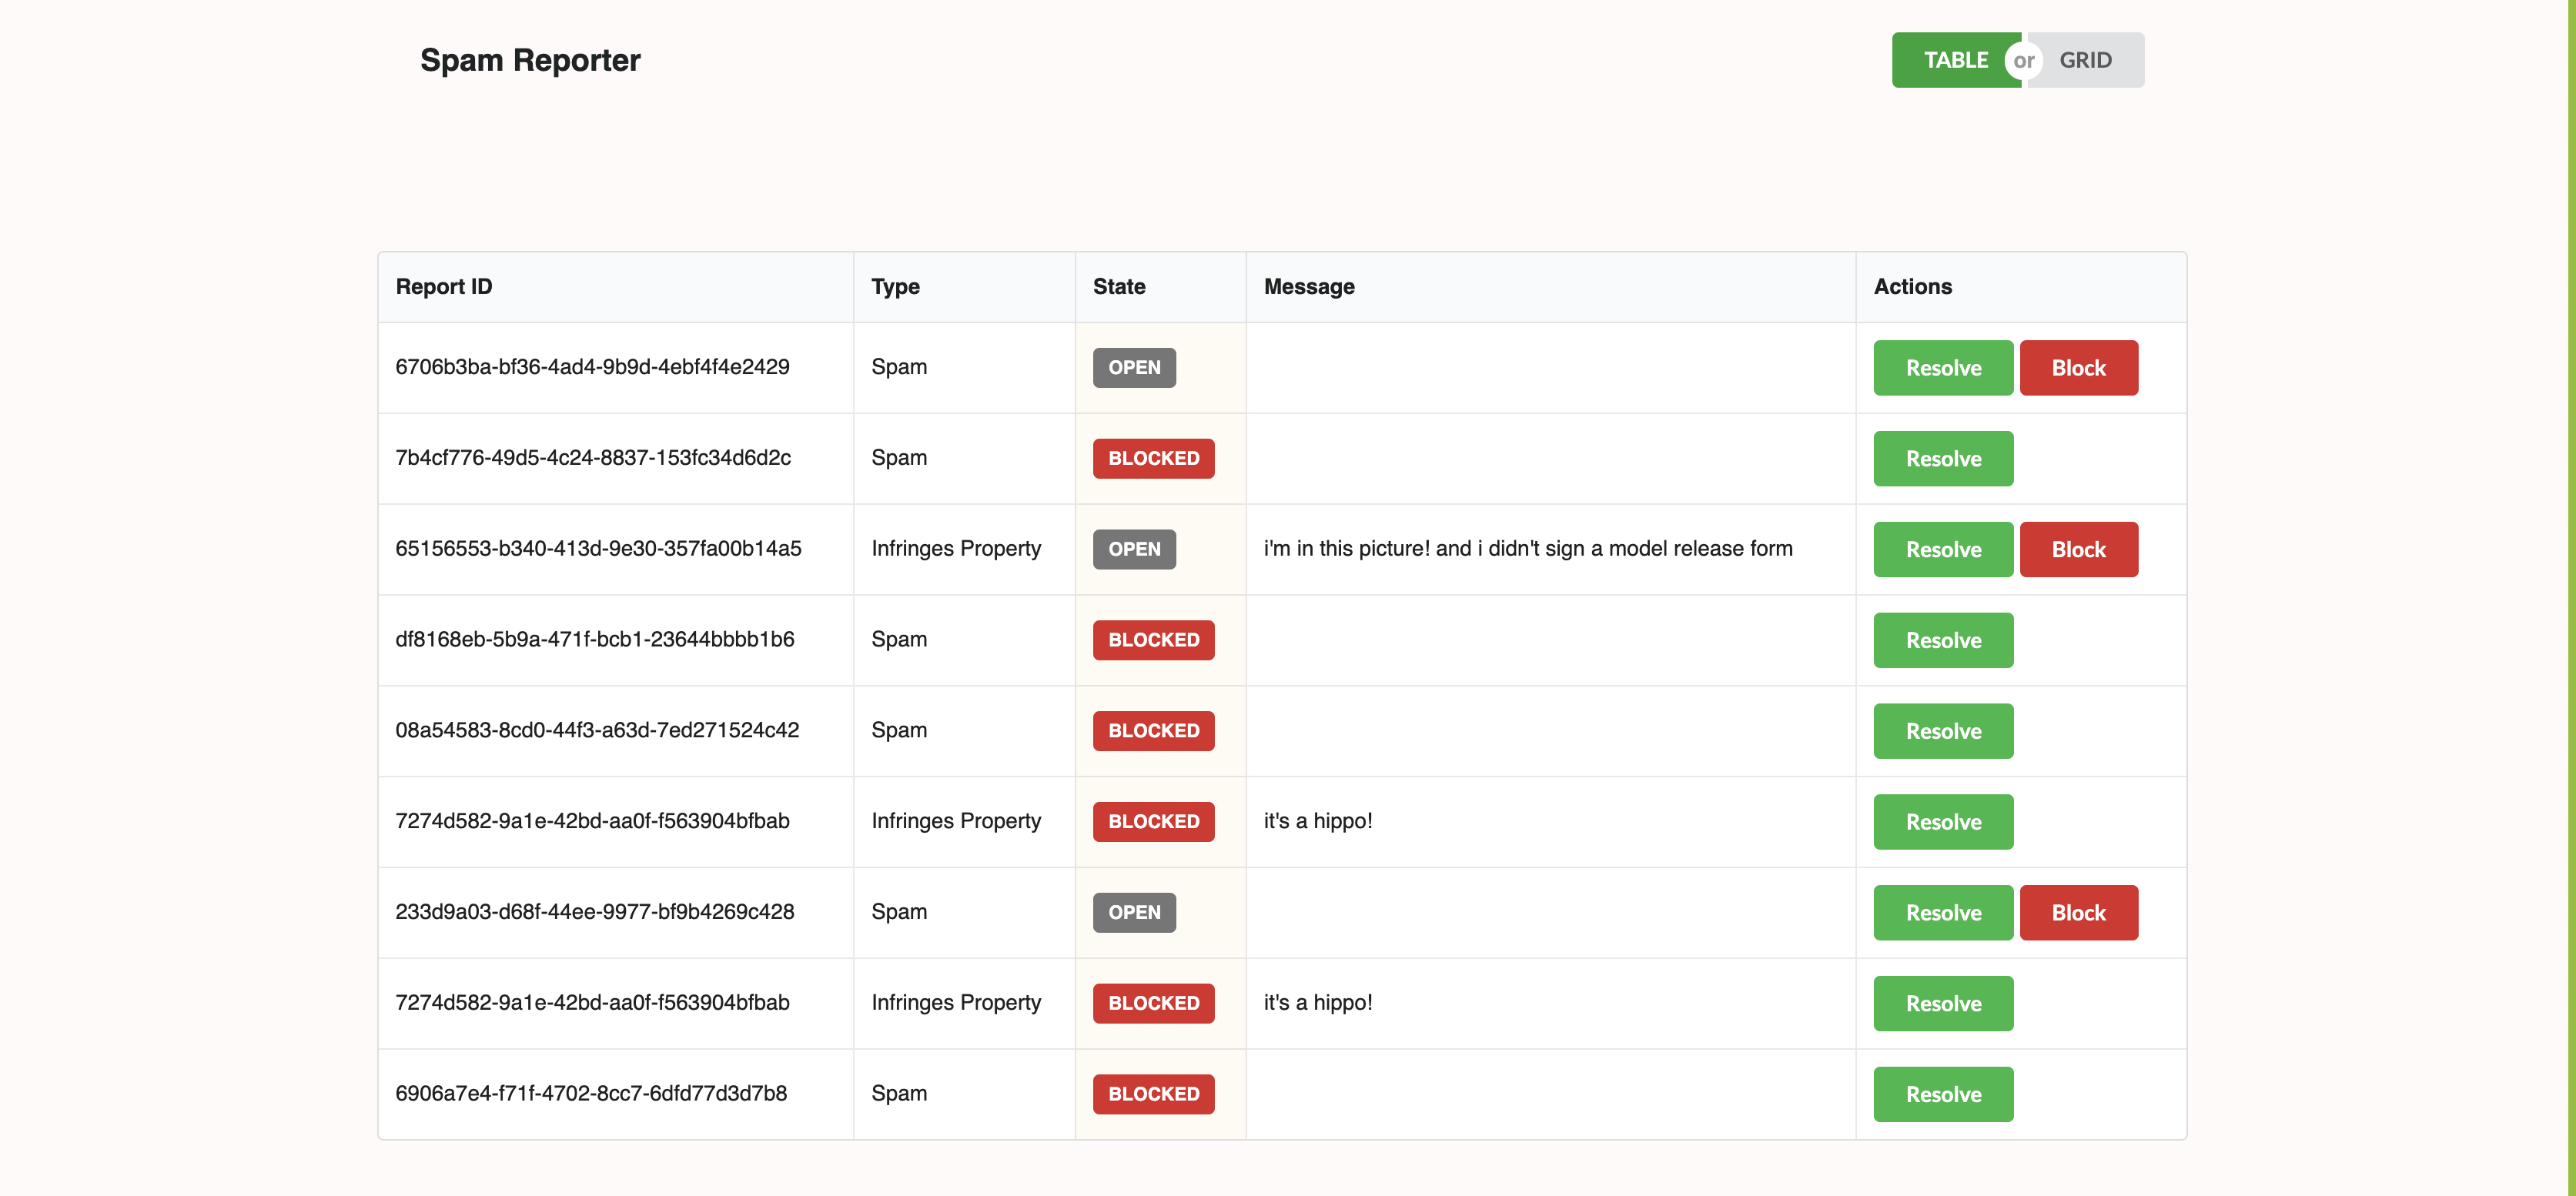2576x1196 pixels.
Task: Switch the view to GRID layout
Action: pyautogui.click(x=2086, y=59)
